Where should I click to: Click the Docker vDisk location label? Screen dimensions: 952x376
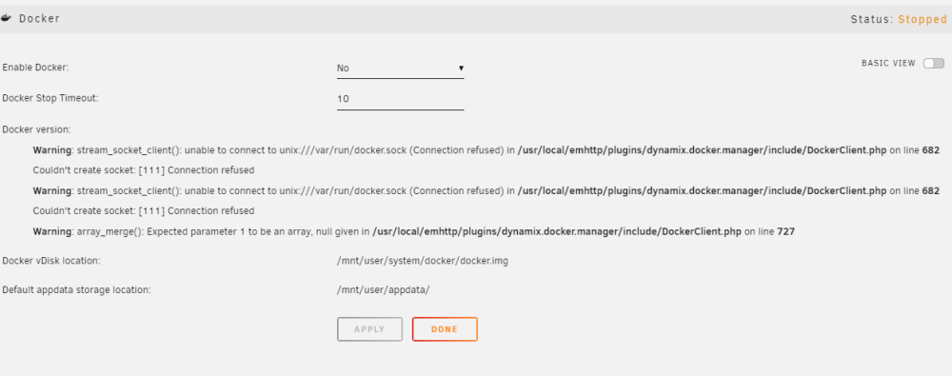pos(51,261)
